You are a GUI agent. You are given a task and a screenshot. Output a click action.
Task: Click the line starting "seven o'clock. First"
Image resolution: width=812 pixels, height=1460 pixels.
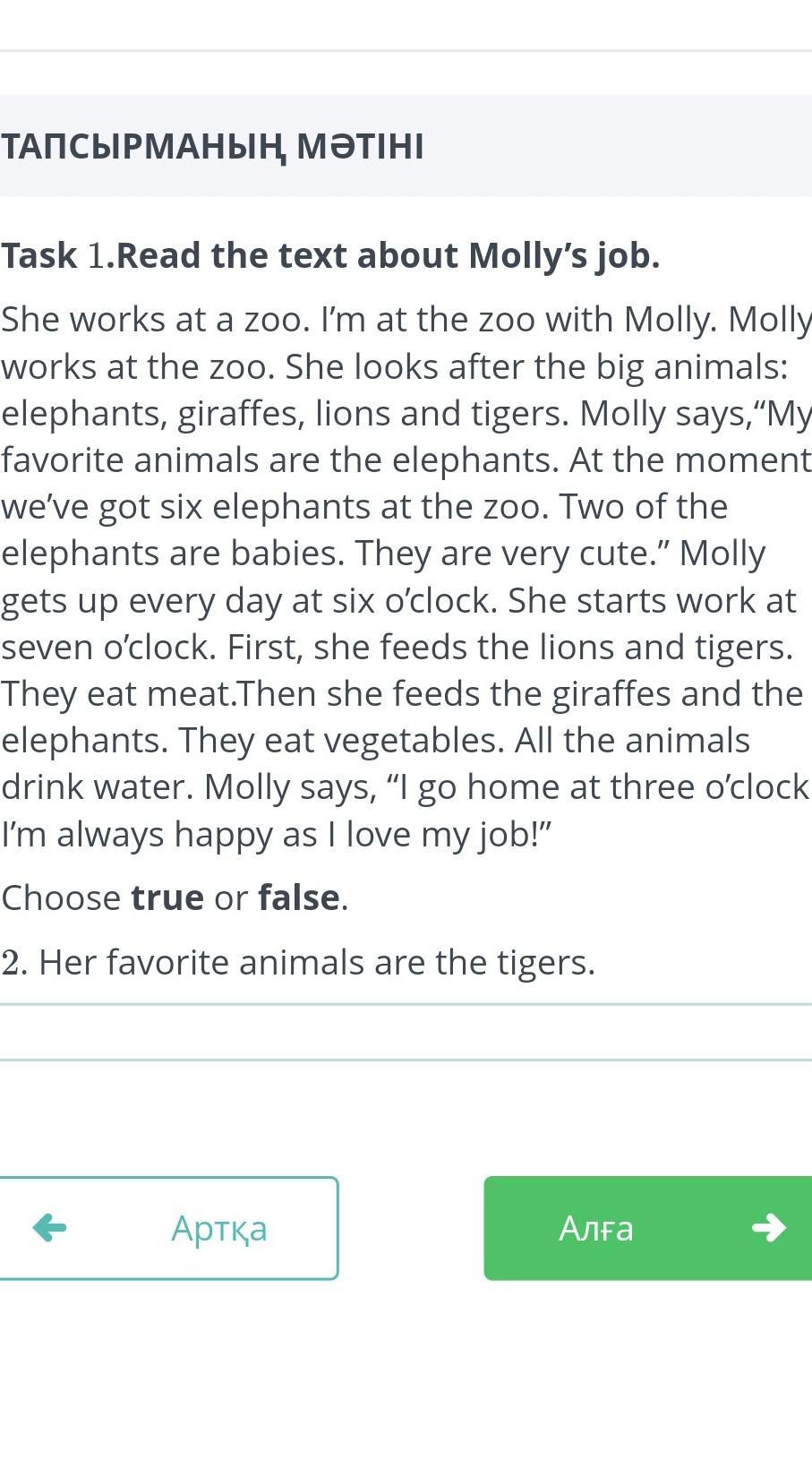[x=397, y=647]
